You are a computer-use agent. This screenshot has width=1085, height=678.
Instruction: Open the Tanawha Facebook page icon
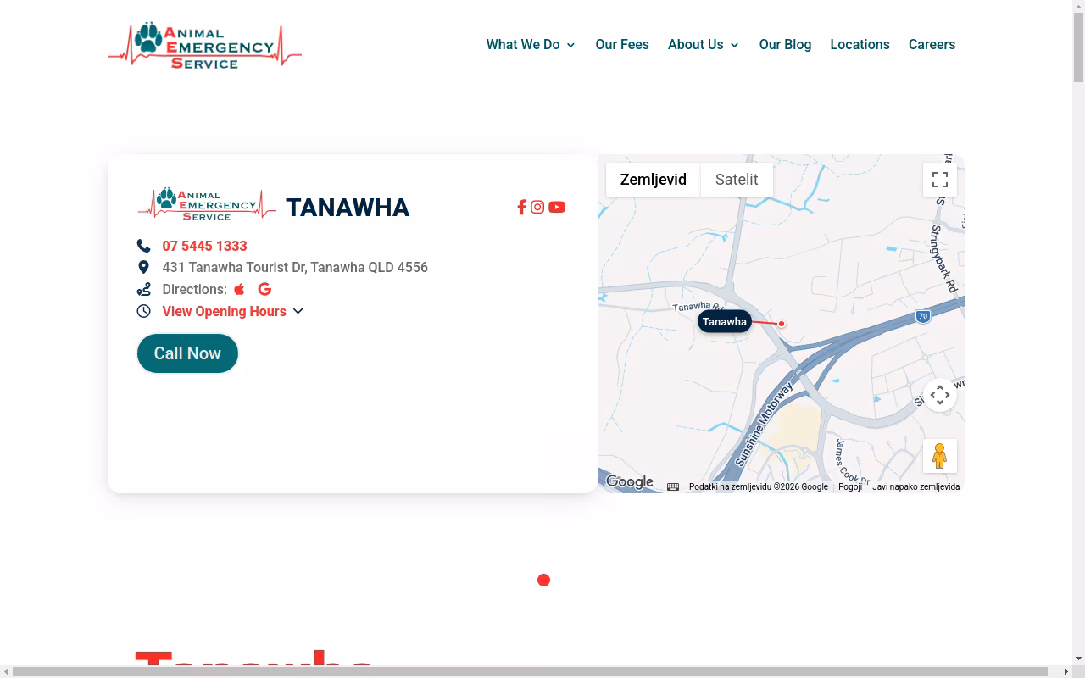(x=522, y=207)
